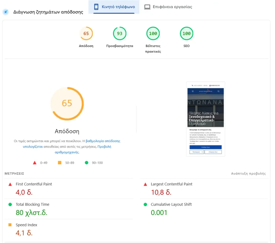Expand the Speed Index metric row
Screen dimensions: 275x243
point(26,225)
